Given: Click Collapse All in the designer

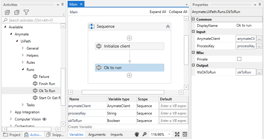Looking at the screenshot, I should (178, 12).
